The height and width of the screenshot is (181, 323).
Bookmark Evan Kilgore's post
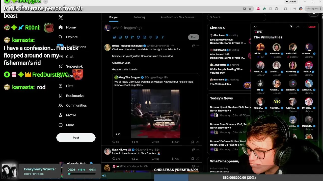click(x=193, y=159)
